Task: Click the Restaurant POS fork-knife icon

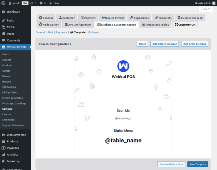Action: click(4, 47)
